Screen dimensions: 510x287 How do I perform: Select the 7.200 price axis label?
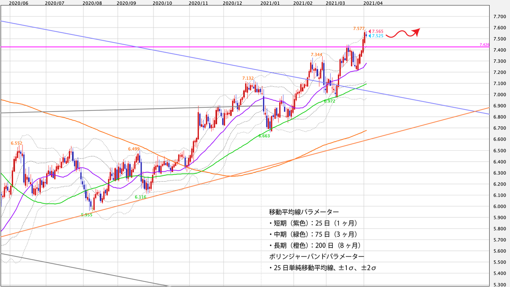tap(499, 73)
